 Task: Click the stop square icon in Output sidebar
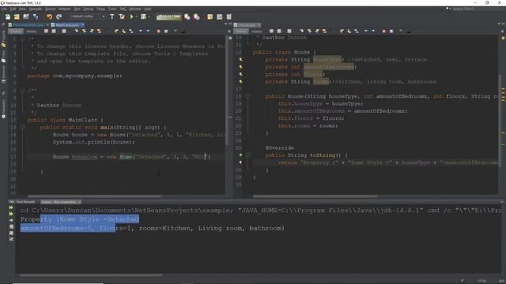point(11,233)
